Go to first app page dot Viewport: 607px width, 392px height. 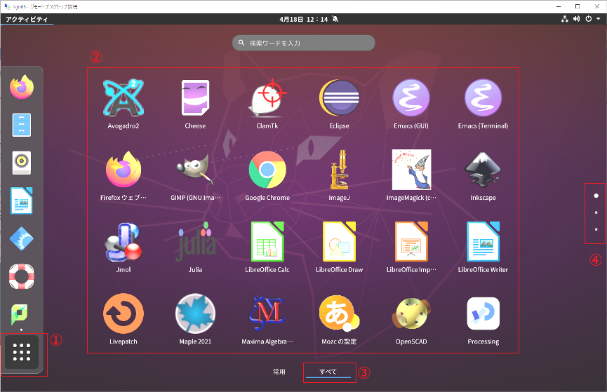coord(596,196)
